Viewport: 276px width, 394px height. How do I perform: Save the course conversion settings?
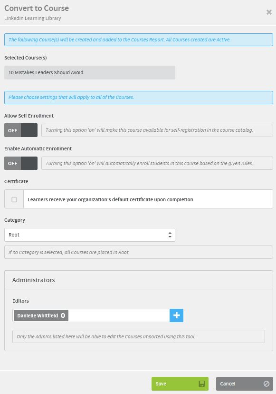(x=180, y=384)
